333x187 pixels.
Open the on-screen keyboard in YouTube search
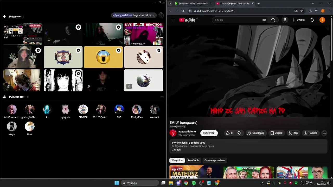(264, 20)
